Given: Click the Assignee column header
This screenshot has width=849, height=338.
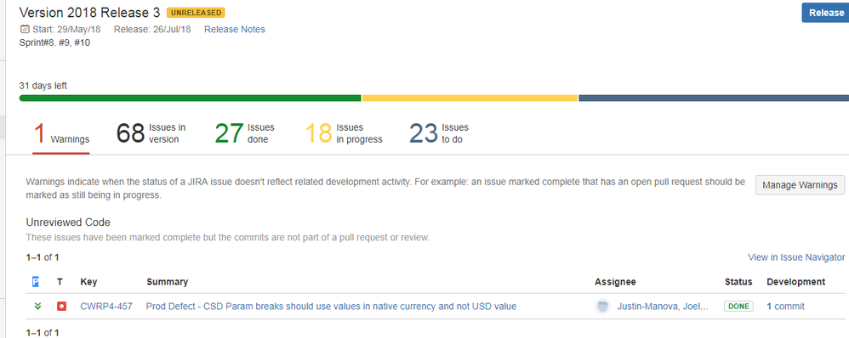Looking at the screenshot, I should click(615, 282).
